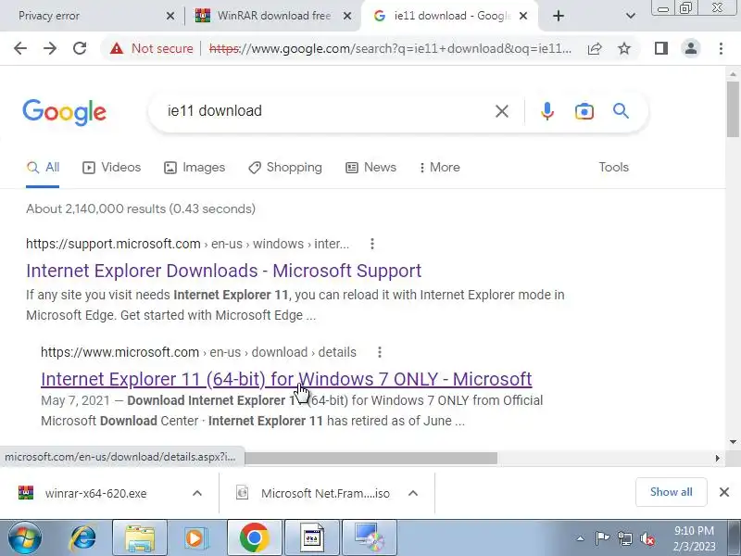Open the Windows Start menu

pos(24,537)
